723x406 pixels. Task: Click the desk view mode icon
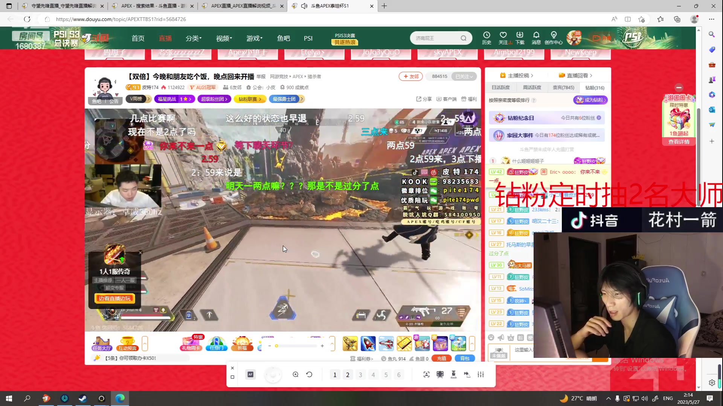coord(453,374)
